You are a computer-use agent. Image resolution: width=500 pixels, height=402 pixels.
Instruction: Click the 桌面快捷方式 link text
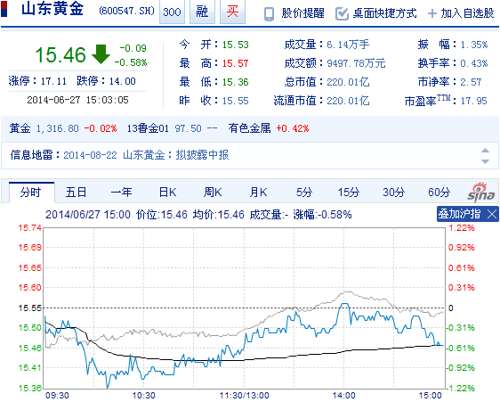point(384,13)
